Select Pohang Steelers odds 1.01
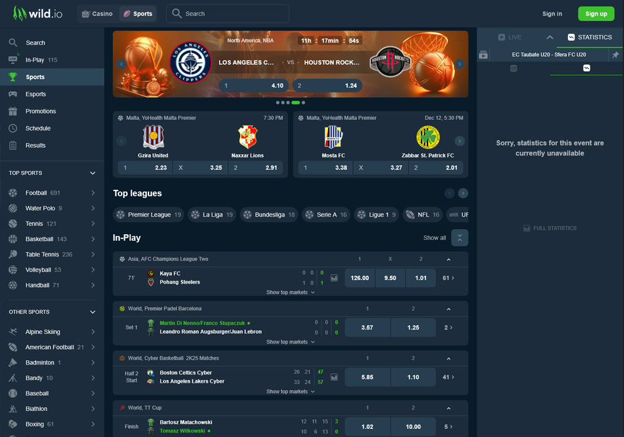 point(421,278)
